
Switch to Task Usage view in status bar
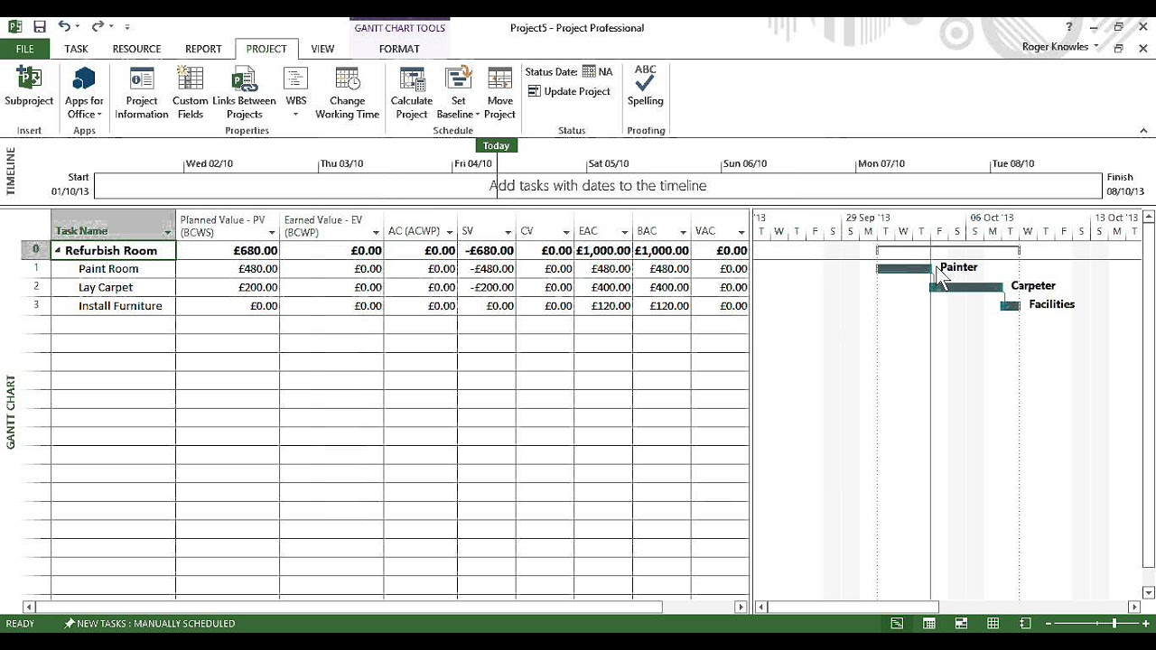929,624
